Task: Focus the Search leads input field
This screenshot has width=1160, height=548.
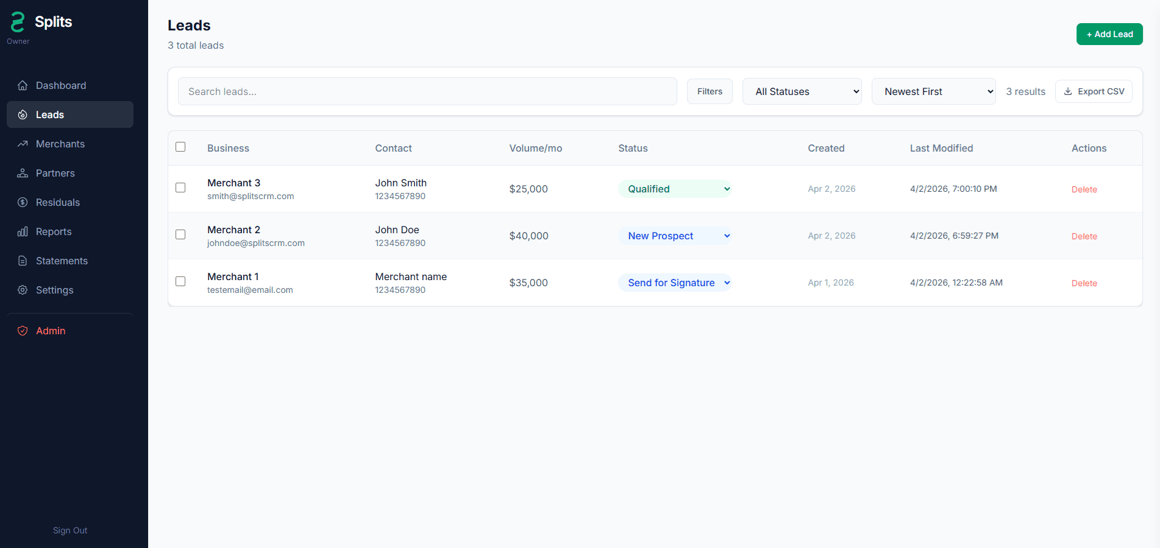Action: coord(427,91)
